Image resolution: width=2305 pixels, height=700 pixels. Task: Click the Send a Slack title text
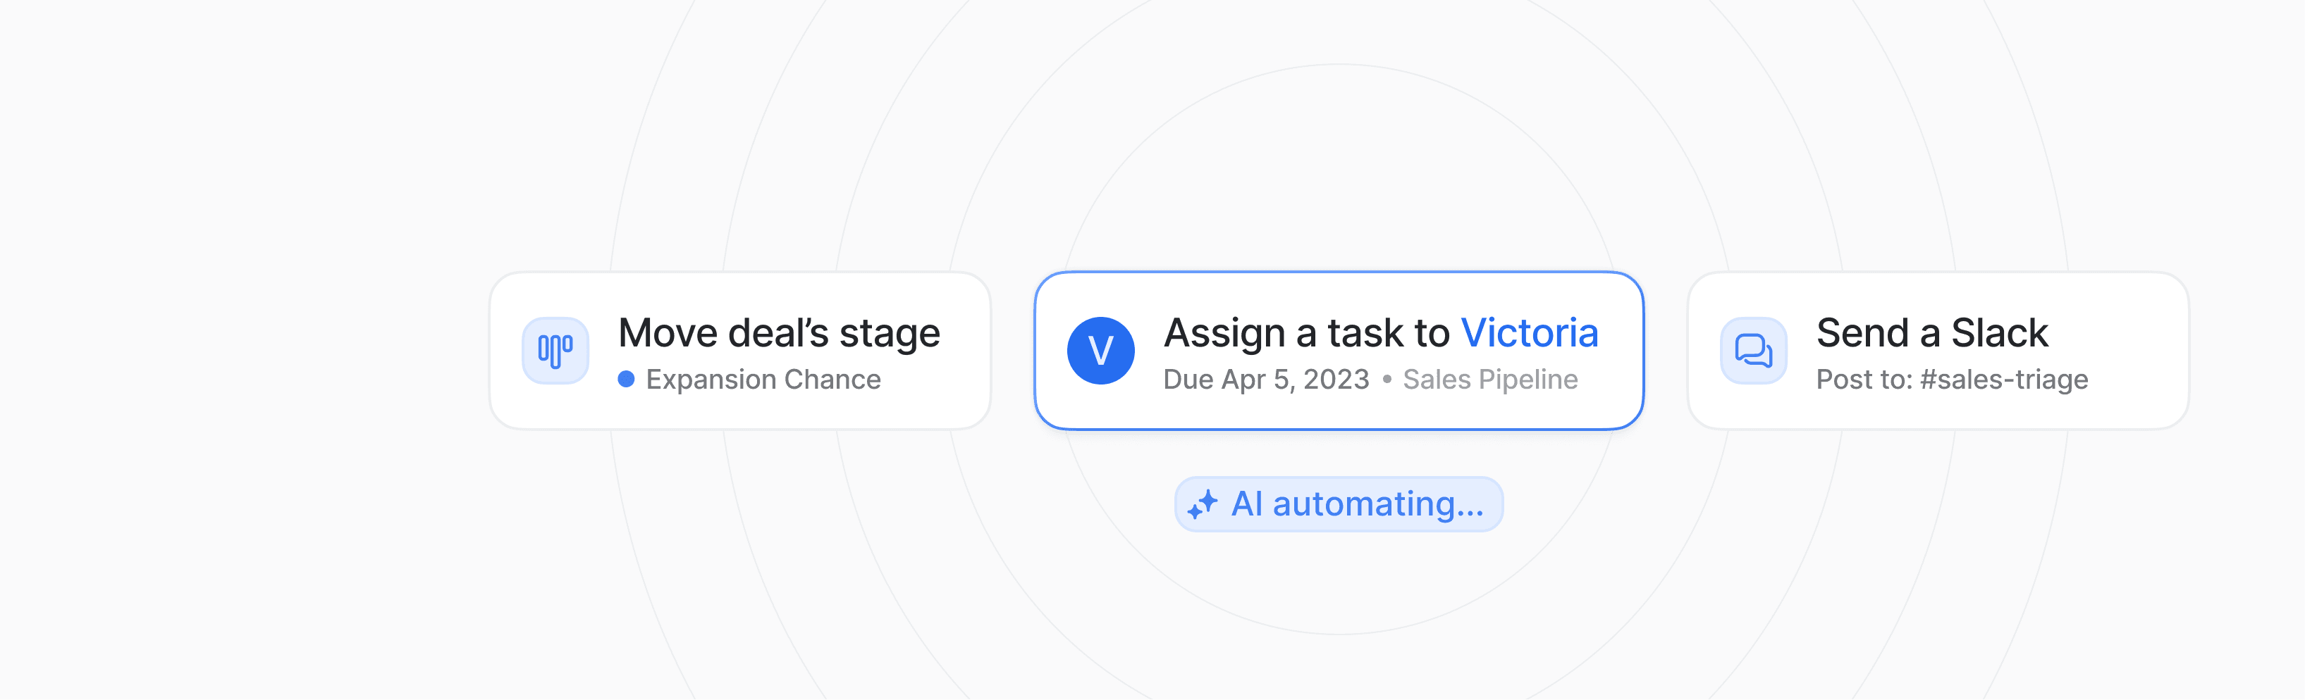(1932, 334)
